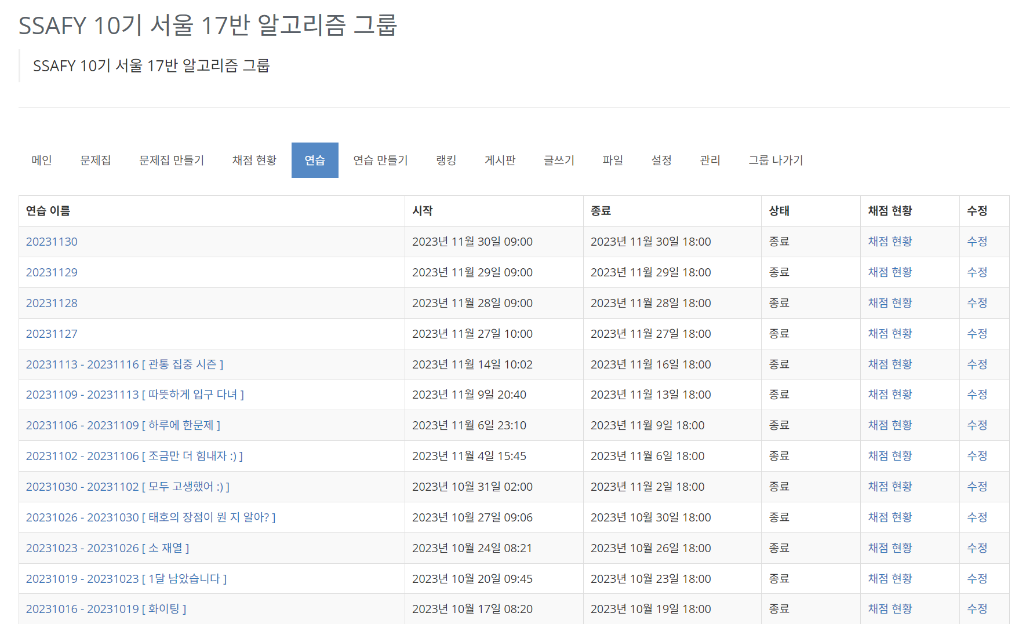Click 수정 for 소 재열 row
Screen dimensions: 1015x624
tap(977, 548)
